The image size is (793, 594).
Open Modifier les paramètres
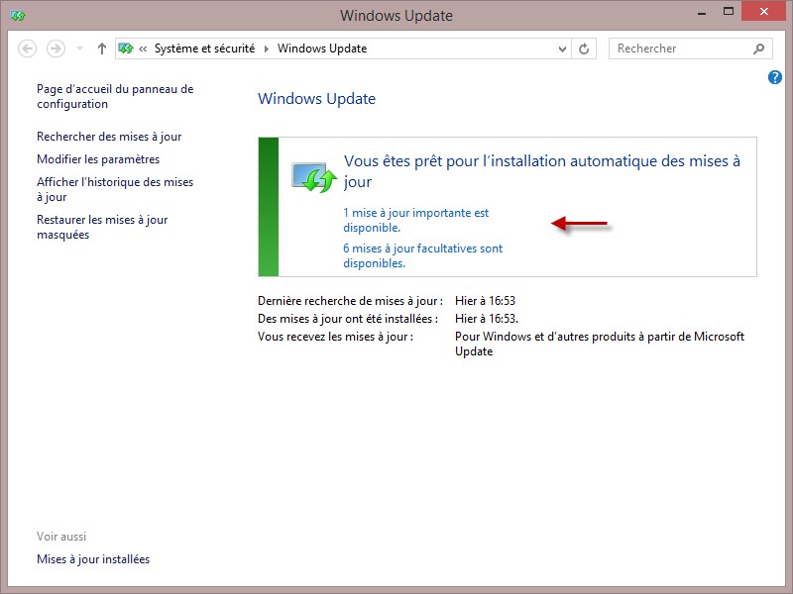[x=98, y=159]
